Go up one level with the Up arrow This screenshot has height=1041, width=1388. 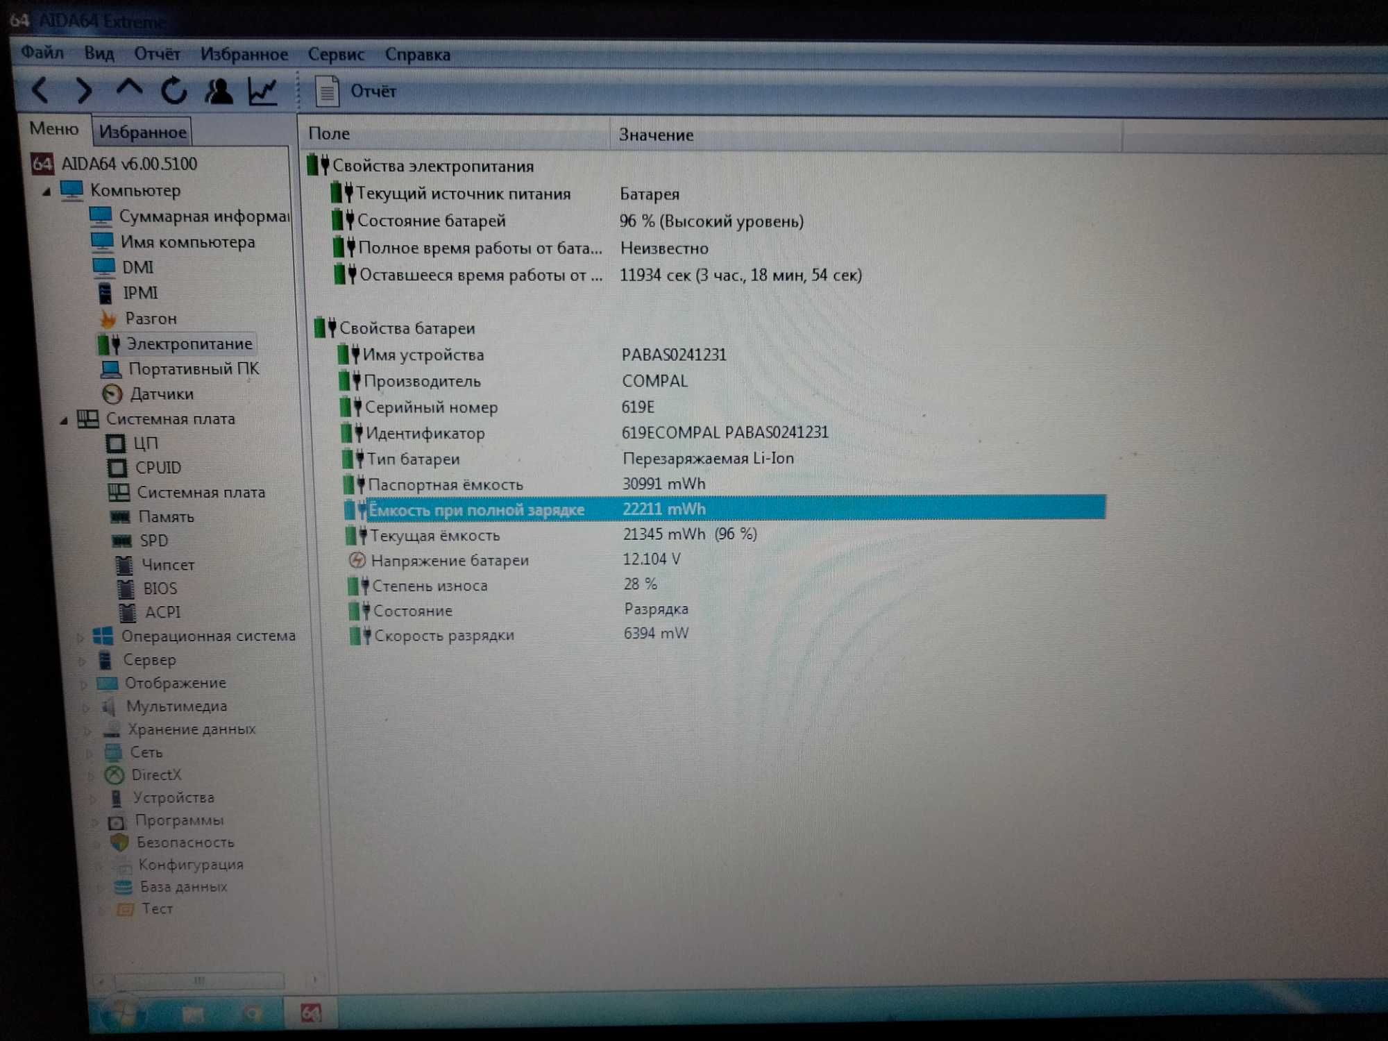point(129,88)
